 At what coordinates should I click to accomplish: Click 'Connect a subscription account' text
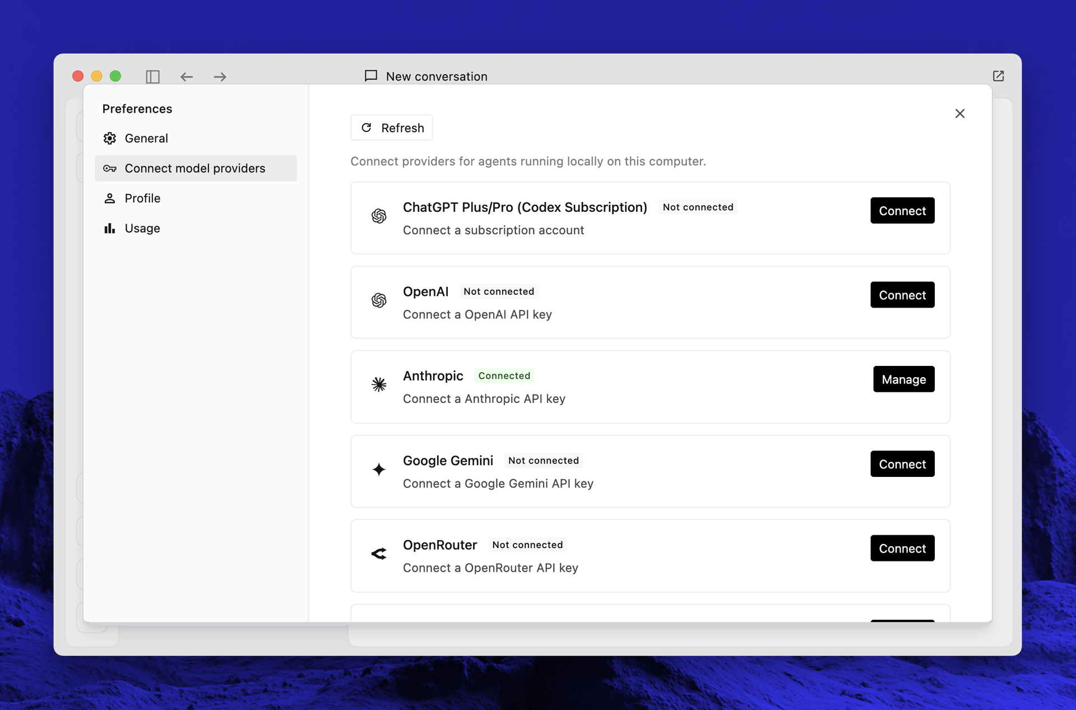[x=493, y=230]
